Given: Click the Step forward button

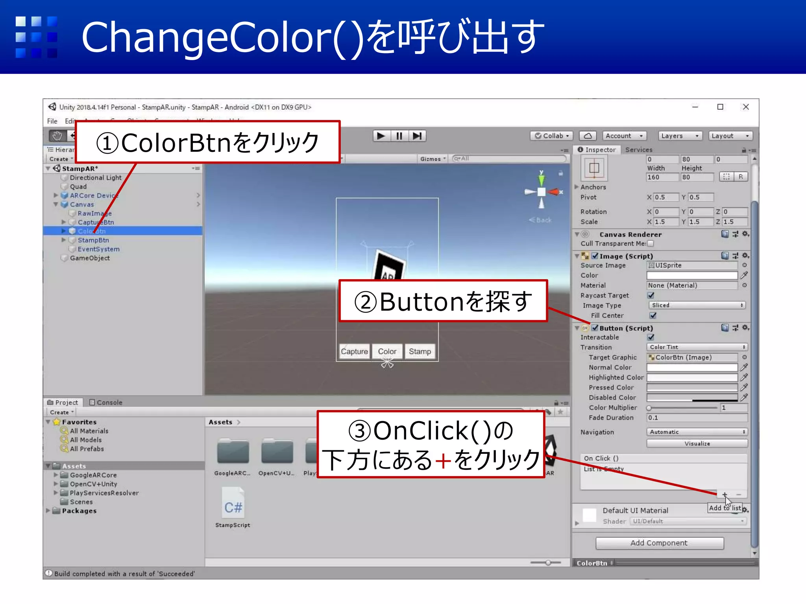Looking at the screenshot, I should [417, 136].
